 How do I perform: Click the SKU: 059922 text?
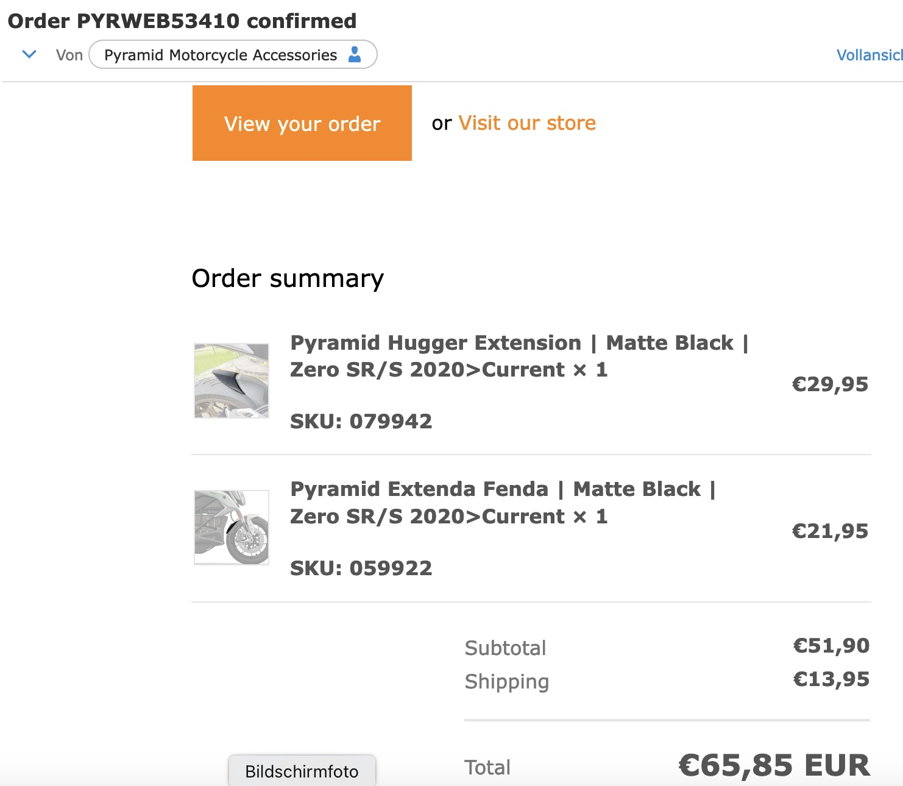tap(361, 568)
